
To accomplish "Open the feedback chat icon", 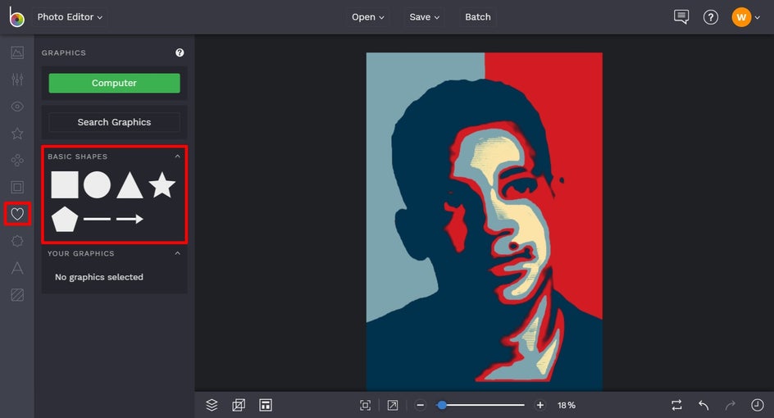I will point(681,16).
